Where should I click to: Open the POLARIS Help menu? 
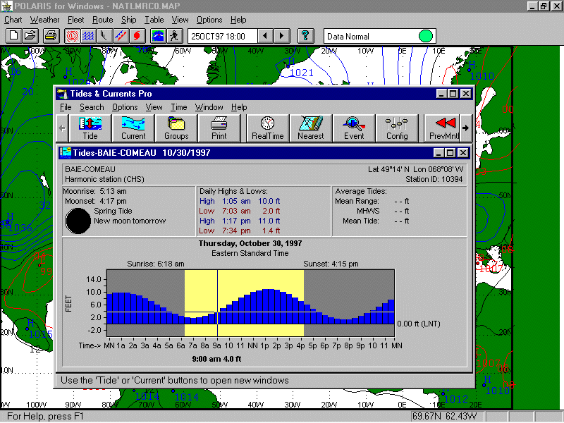[x=238, y=20]
